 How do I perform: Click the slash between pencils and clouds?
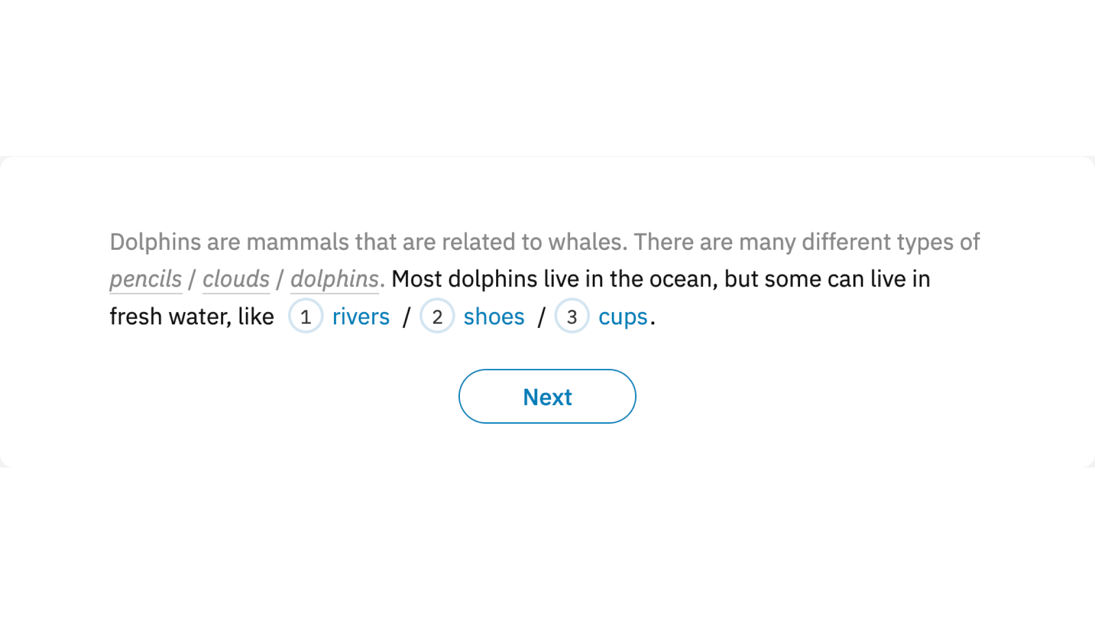pos(192,279)
